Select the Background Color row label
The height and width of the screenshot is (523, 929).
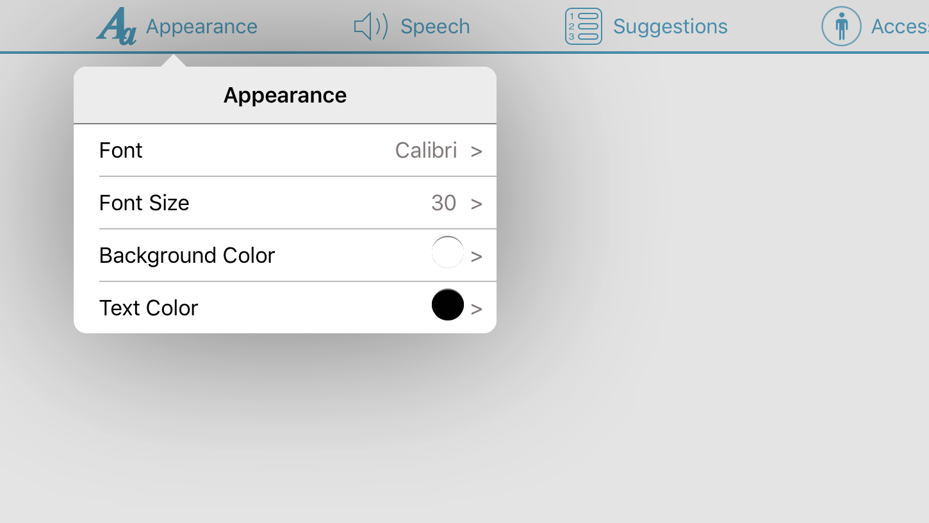click(187, 256)
